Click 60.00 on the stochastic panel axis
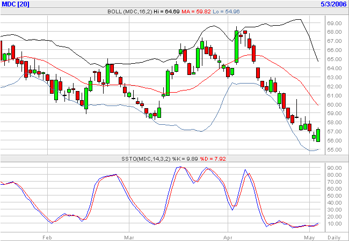Screen dimensions: 349x241 click(x=335, y=189)
